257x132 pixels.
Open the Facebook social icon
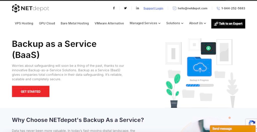(114, 8)
